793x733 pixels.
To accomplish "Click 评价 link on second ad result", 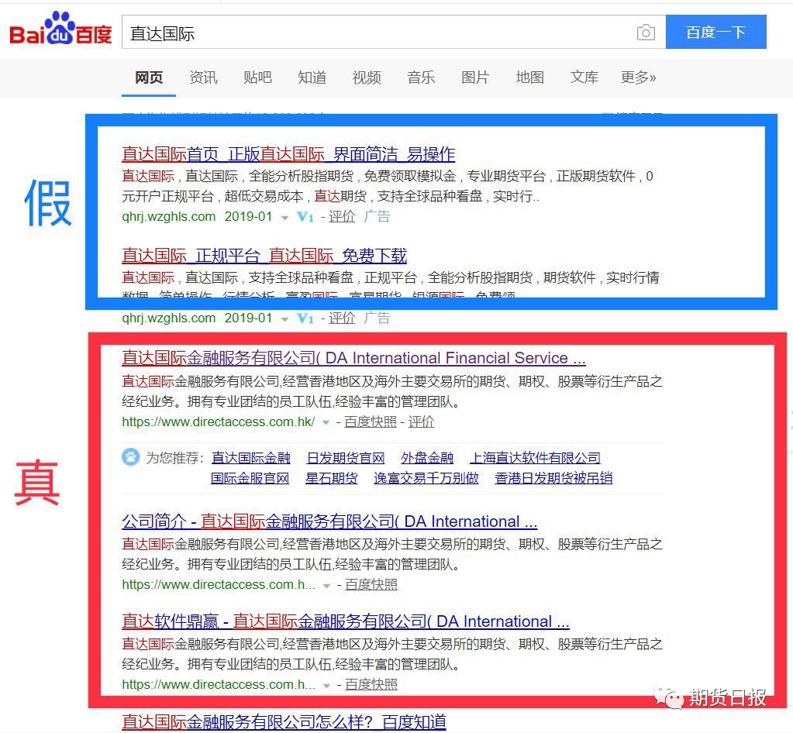I will click(x=342, y=318).
